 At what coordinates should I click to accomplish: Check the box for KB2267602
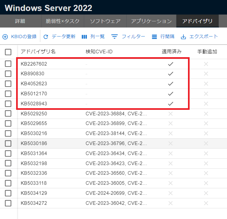click(x=8, y=64)
